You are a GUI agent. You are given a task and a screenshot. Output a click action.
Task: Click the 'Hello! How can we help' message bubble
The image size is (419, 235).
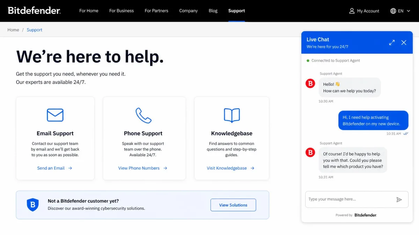coord(350,87)
